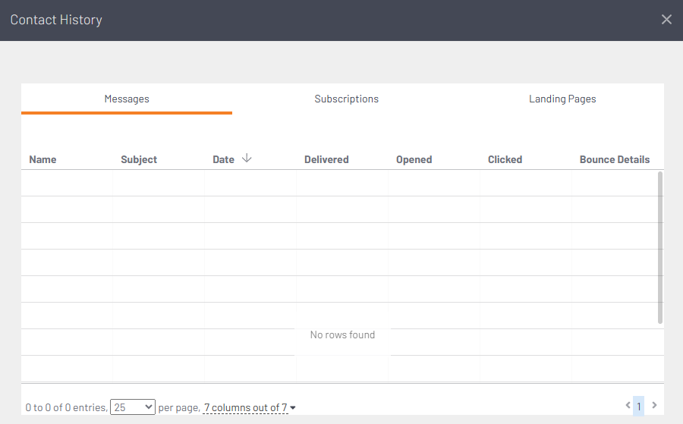Click the Date column header label
Image resolution: width=683 pixels, height=424 pixels.
pos(223,159)
